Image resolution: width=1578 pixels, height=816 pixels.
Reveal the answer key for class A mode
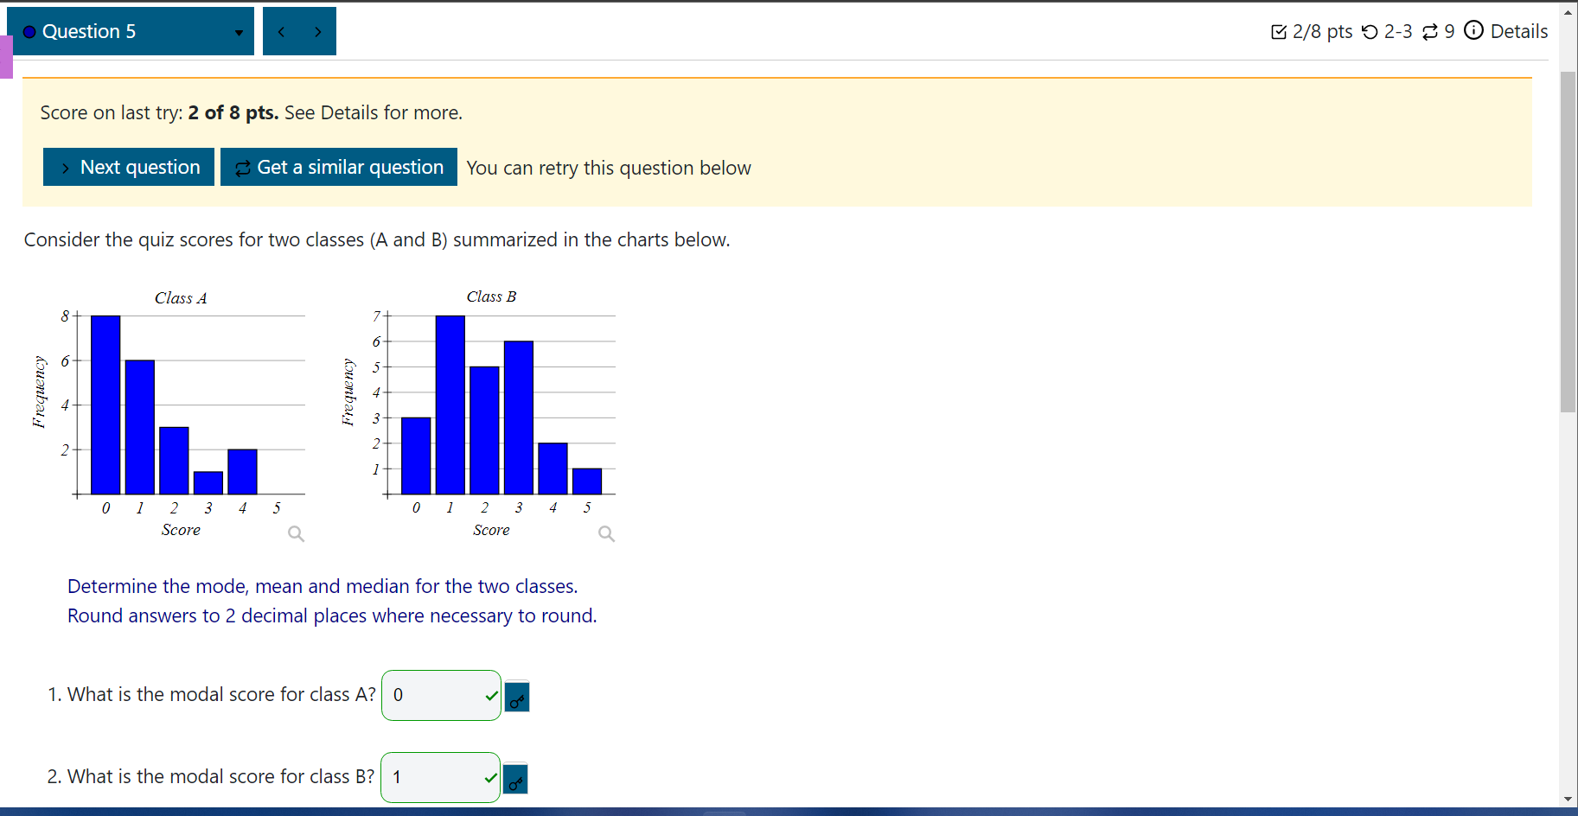coord(516,697)
